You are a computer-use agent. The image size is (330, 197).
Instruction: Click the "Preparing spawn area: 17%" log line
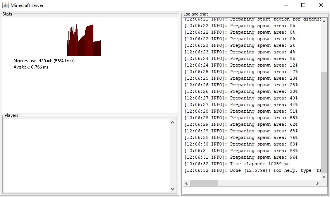coord(241,72)
